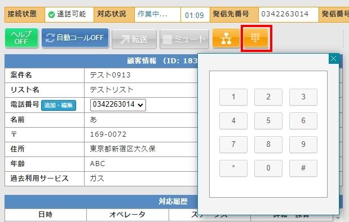Close the keypad popup with X
This screenshot has height=222, width=349.
[333, 59]
